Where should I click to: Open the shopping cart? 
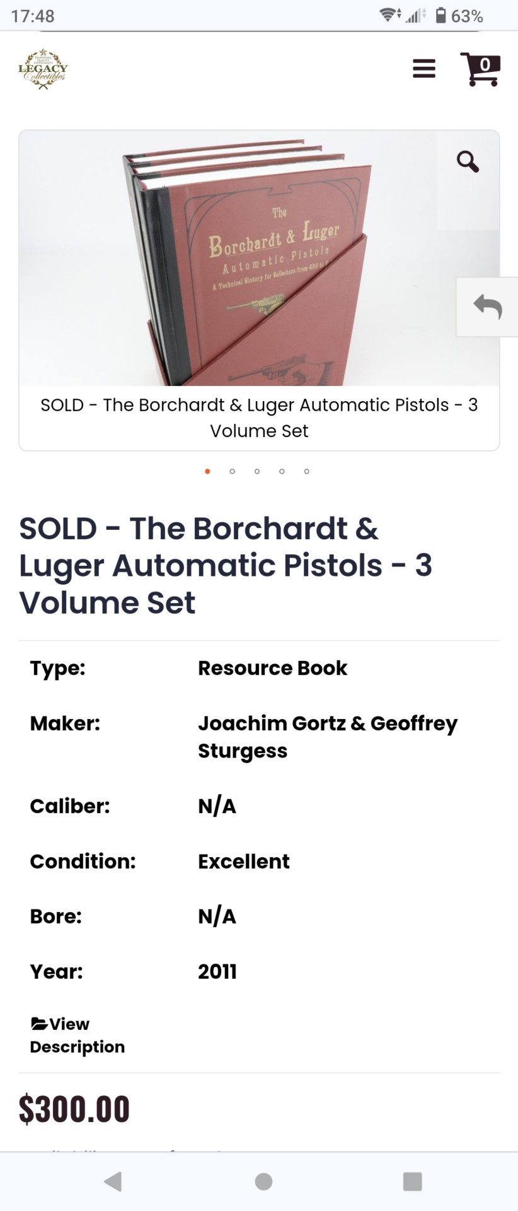(481, 69)
